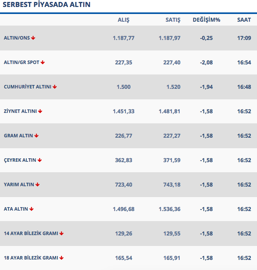The height and width of the screenshot is (270, 257).
Task: Click the arrow beside 14 AYAR BİLEZİK GRAMI
Action: tap(62, 234)
